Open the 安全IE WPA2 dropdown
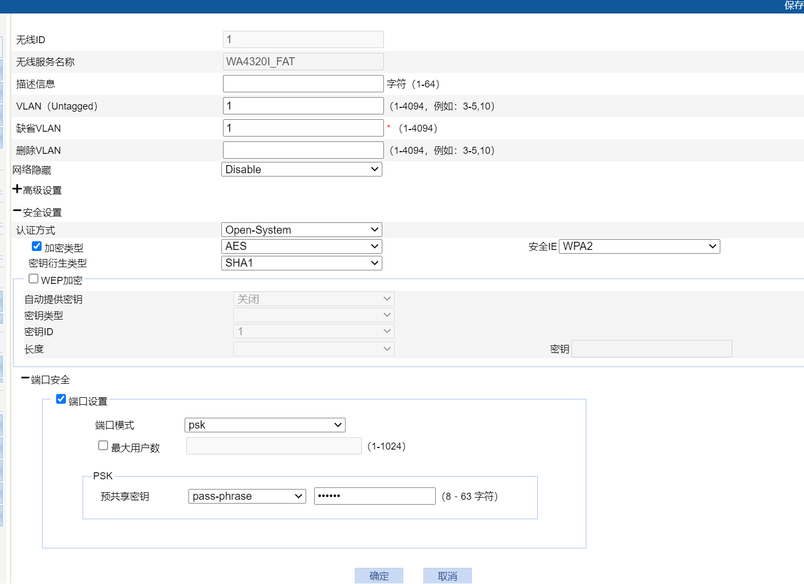This screenshot has width=804, height=584. 639,246
